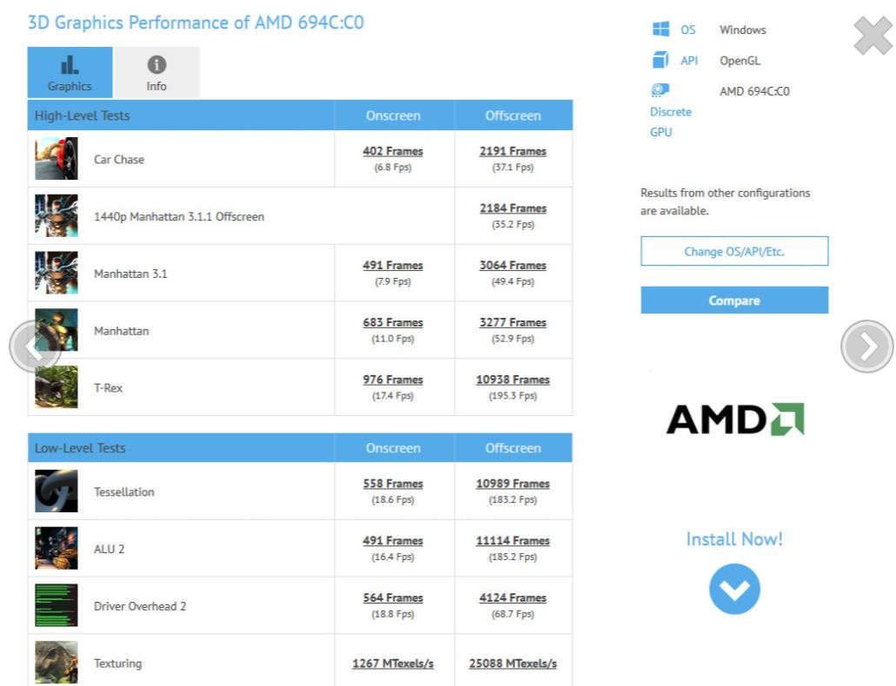This screenshot has height=686, width=896.
Task: Go to next slide with right arrow
Action: (x=866, y=346)
